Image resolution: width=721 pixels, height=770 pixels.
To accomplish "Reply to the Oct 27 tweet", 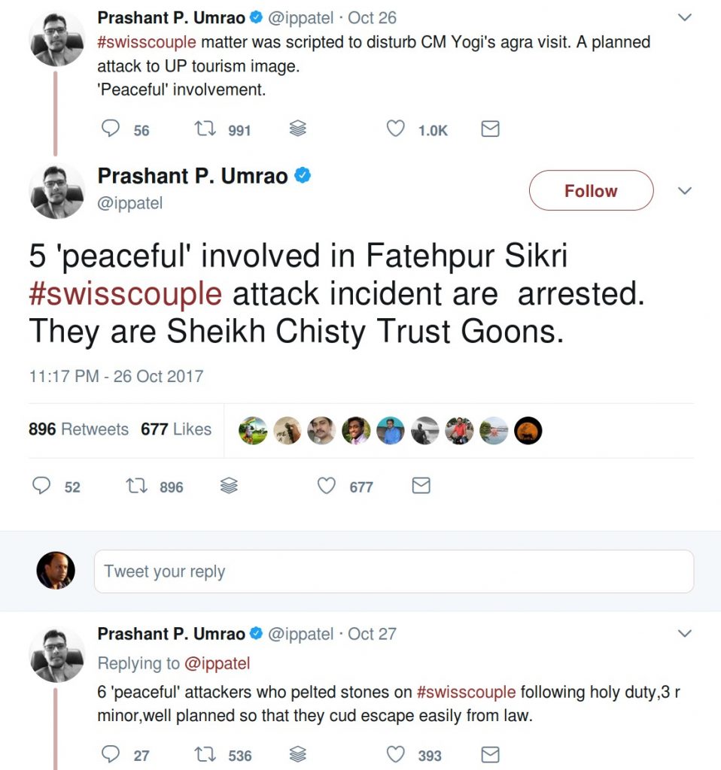I will tap(111, 754).
